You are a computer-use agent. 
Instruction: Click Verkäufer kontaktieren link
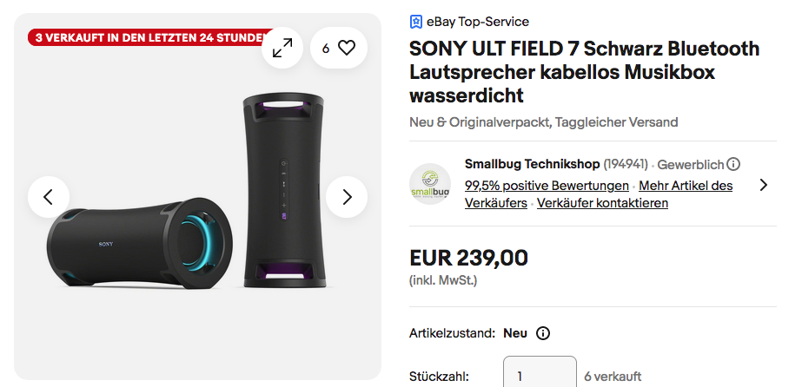pos(602,203)
